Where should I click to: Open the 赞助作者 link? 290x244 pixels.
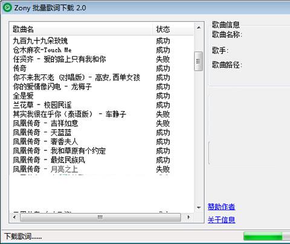pyautogui.click(x=221, y=207)
